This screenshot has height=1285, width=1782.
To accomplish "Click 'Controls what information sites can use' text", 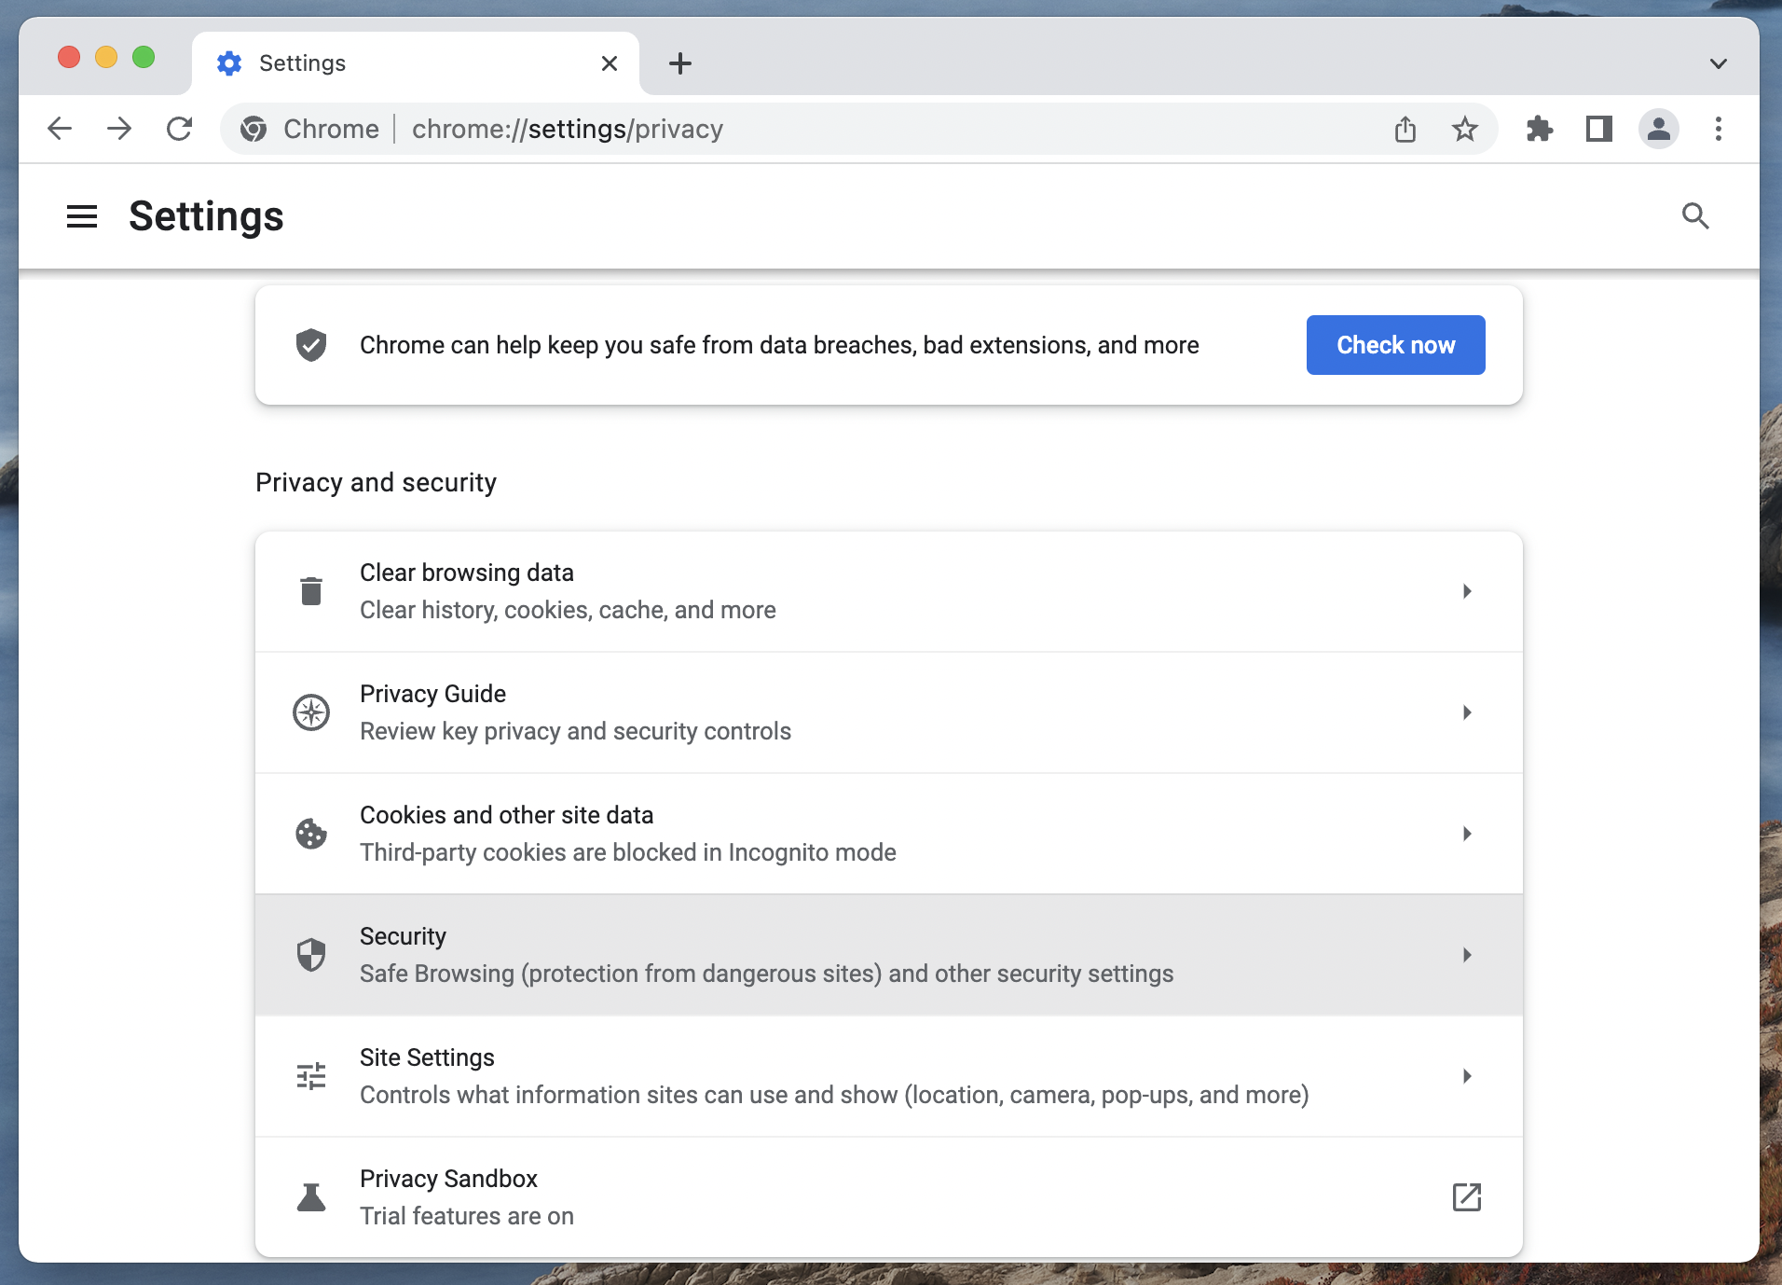I will pos(582,1095).
